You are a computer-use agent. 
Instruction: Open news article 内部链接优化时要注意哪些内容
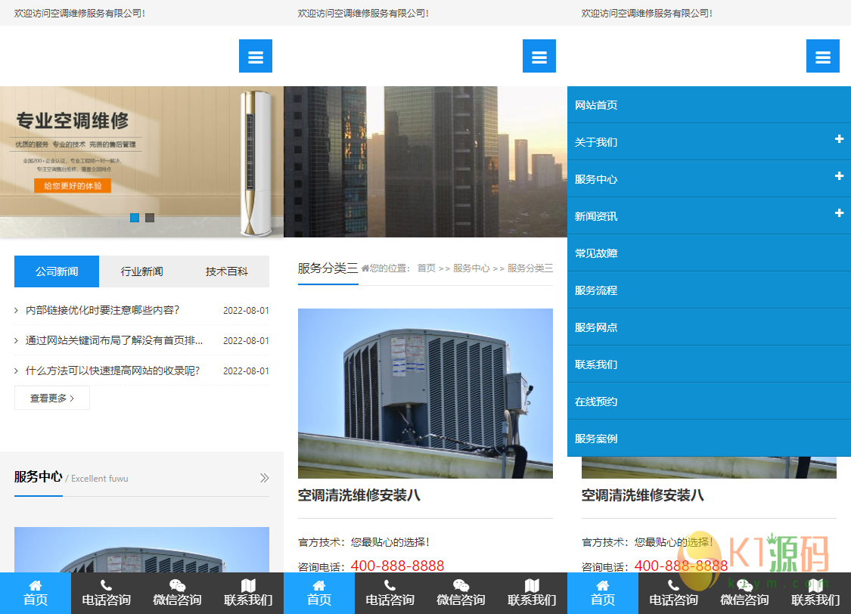102,310
